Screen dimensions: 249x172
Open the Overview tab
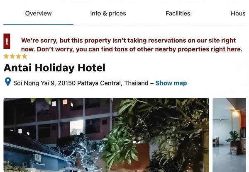tap(38, 14)
